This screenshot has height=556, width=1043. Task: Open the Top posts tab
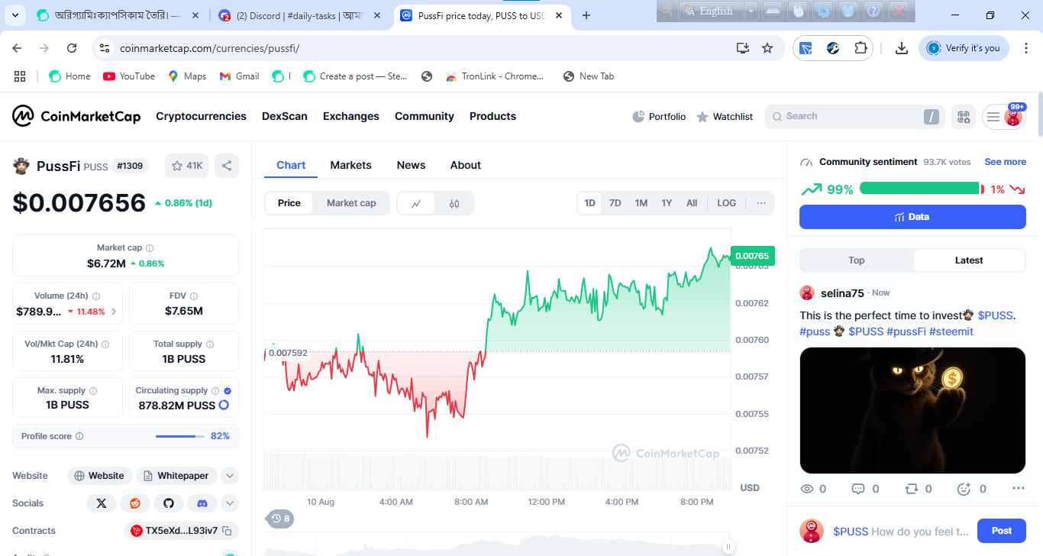pyautogui.click(x=857, y=260)
